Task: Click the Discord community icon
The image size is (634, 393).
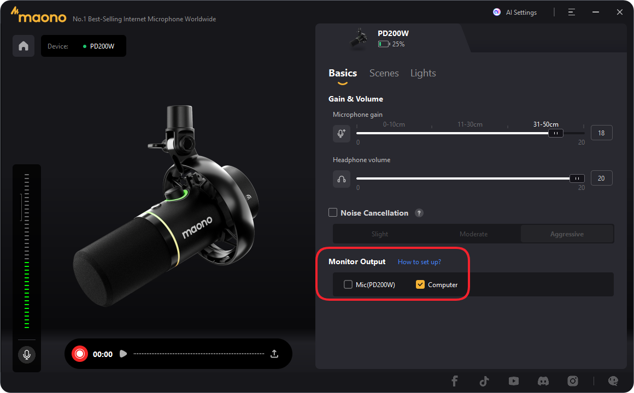Action: coord(543,381)
